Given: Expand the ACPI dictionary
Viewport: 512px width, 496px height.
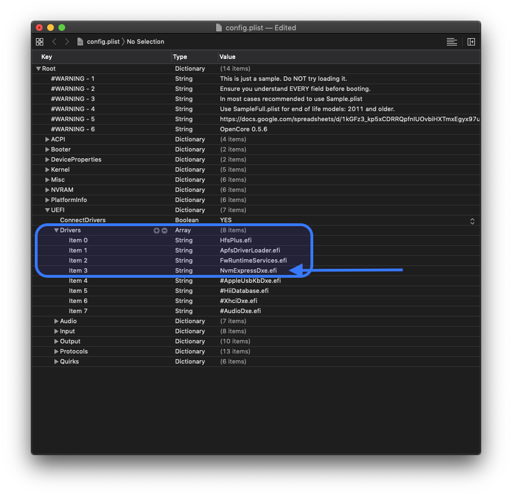Looking at the screenshot, I should click(x=47, y=139).
